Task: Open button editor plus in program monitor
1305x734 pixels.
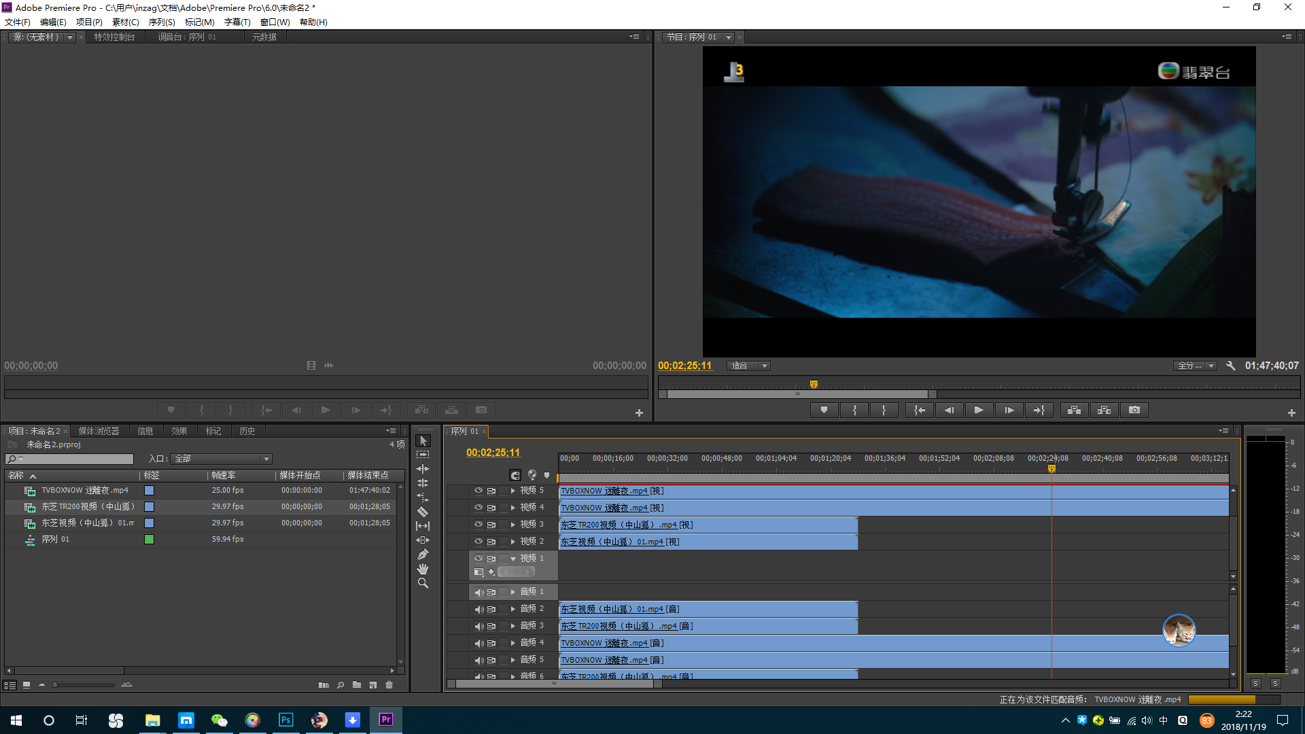Action: tap(1291, 413)
